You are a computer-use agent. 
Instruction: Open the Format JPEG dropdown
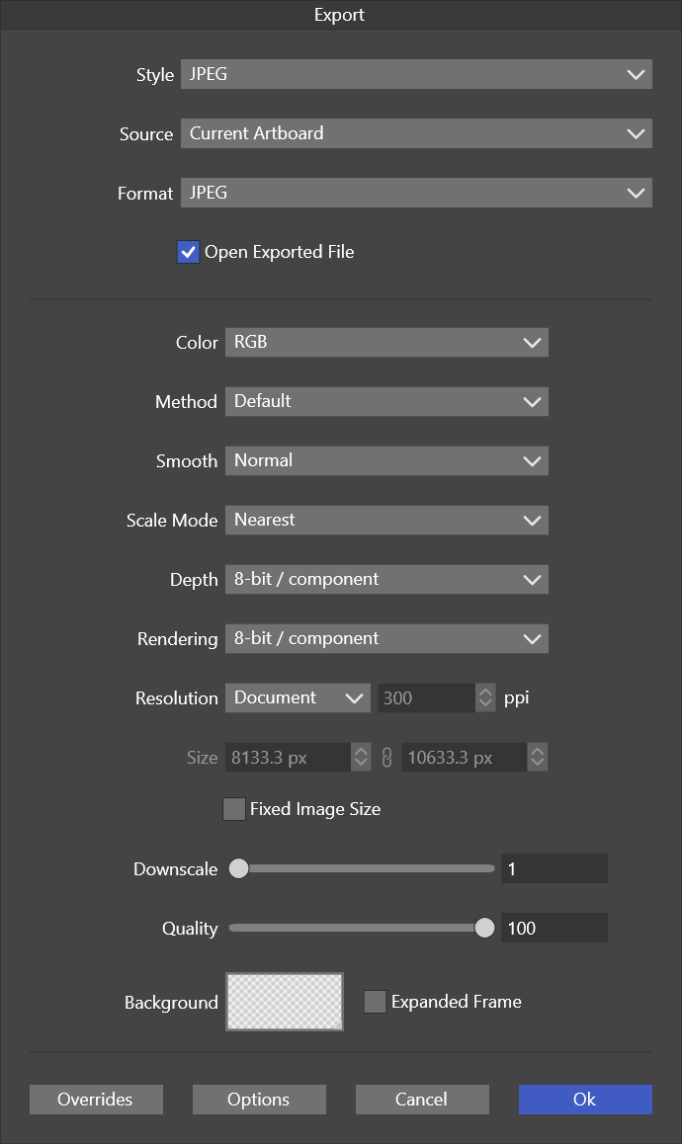point(416,193)
